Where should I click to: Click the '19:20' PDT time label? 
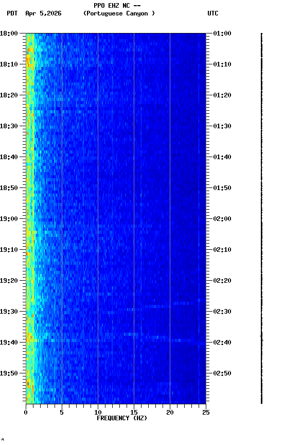tap(9, 281)
